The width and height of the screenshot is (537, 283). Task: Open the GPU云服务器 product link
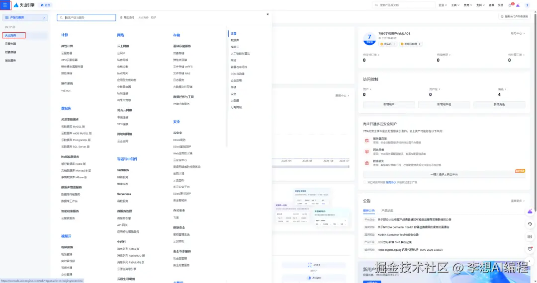pyautogui.click(x=69, y=60)
